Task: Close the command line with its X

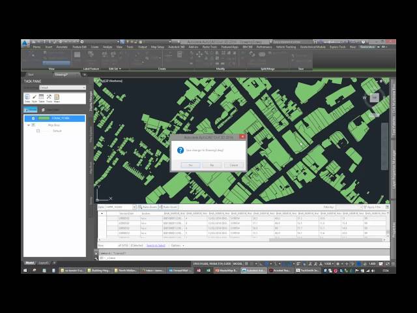Action: click(96, 253)
